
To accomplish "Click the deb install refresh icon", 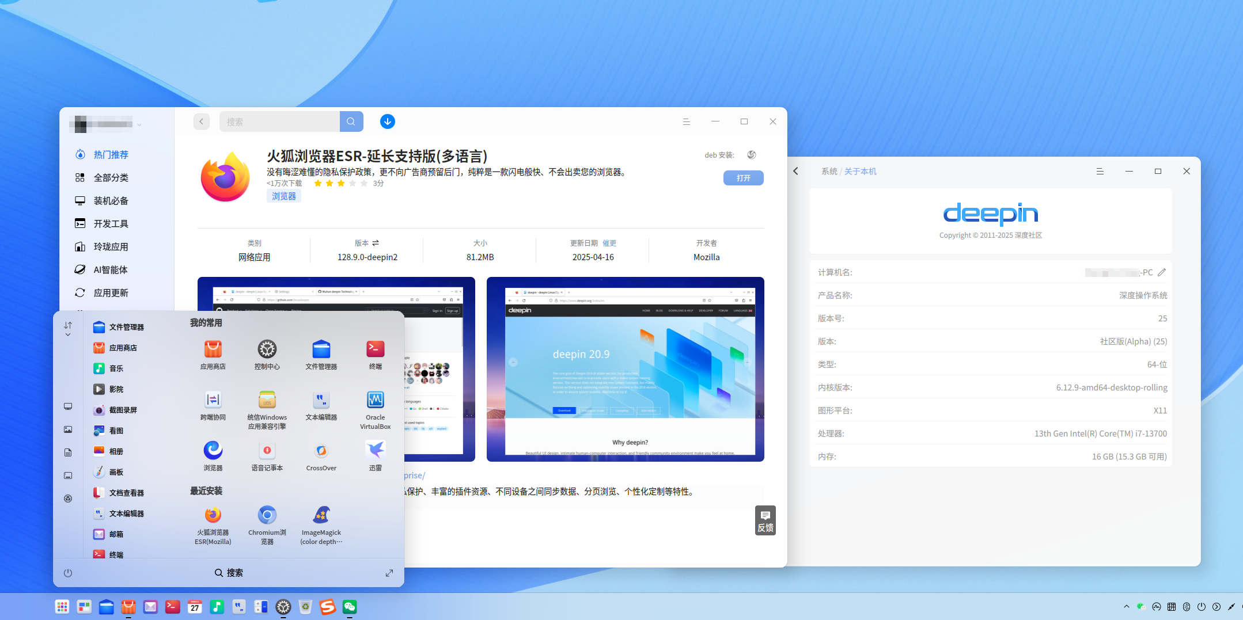I will pyautogui.click(x=751, y=155).
